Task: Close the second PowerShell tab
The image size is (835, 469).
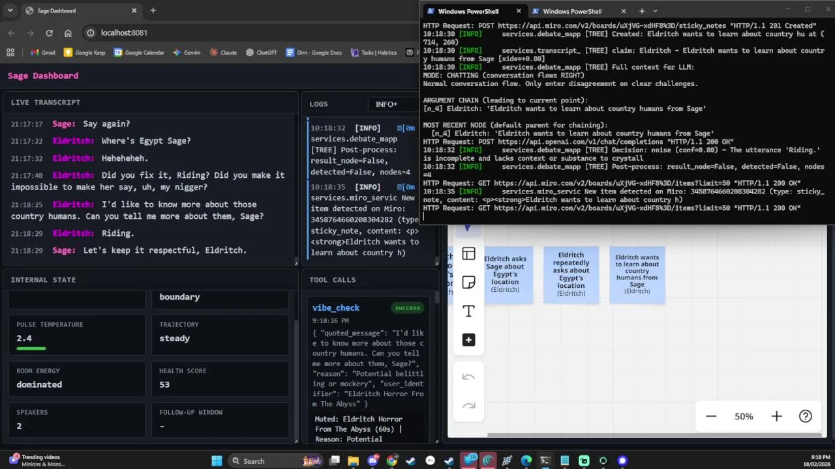Action: [624, 11]
